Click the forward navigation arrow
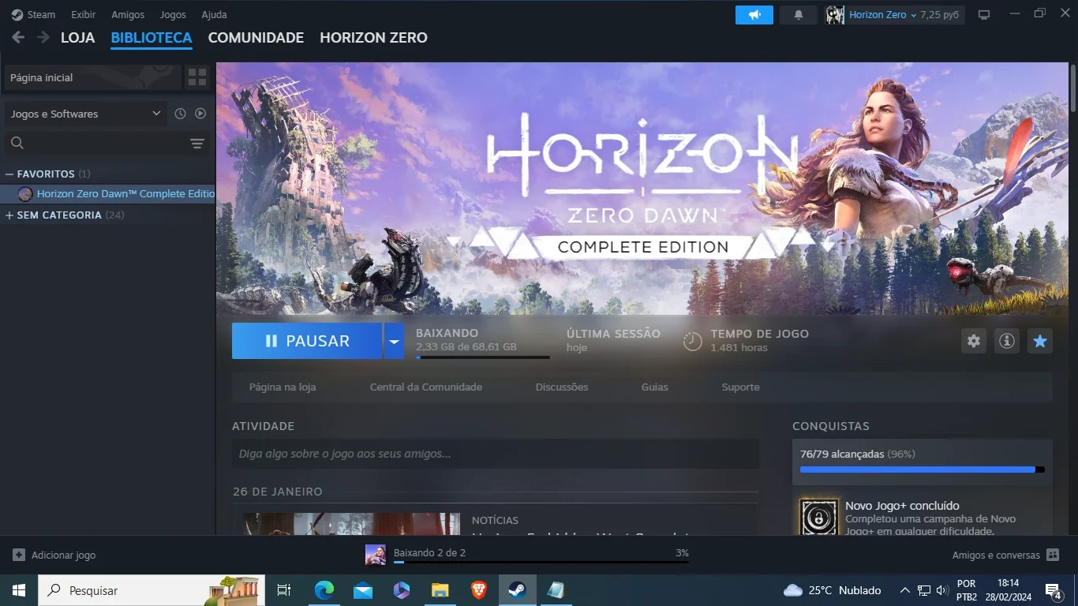1078x606 pixels. coord(43,37)
